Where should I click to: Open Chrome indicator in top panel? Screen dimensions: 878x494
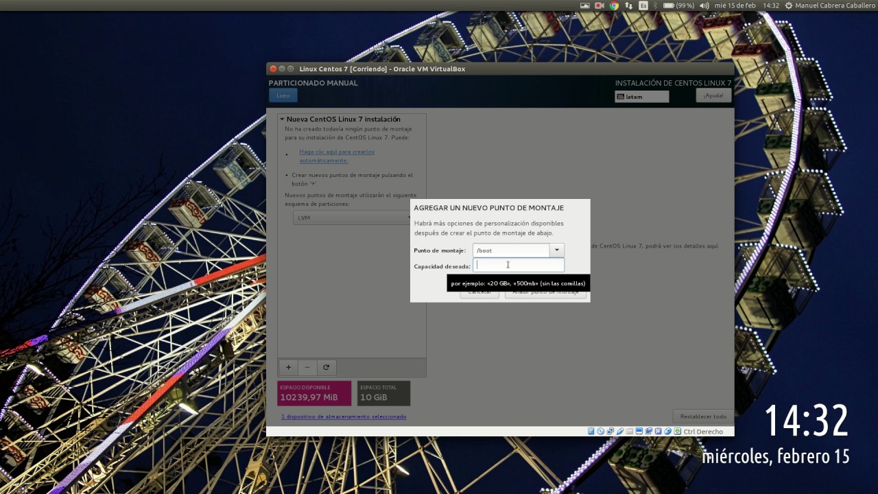click(x=614, y=5)
